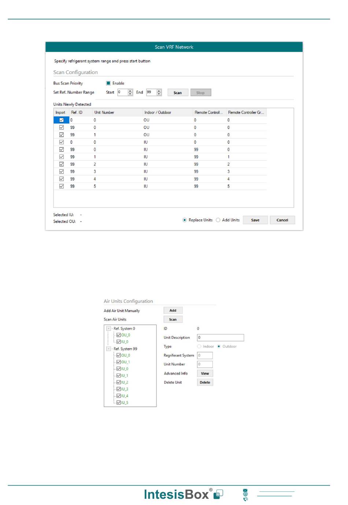Sort by Indoor / Outdoor column header
348x505 pixels.
pyautogui.click(x=158, y=112)
